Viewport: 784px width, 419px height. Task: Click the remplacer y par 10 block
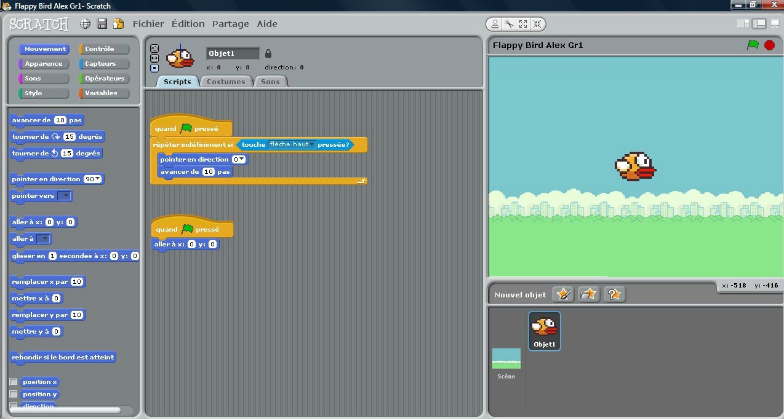coord(47,315)
